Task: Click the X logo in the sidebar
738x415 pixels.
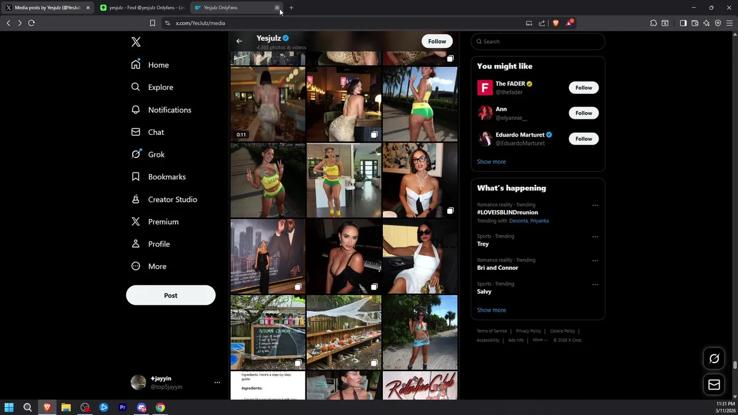Action: 135,42
